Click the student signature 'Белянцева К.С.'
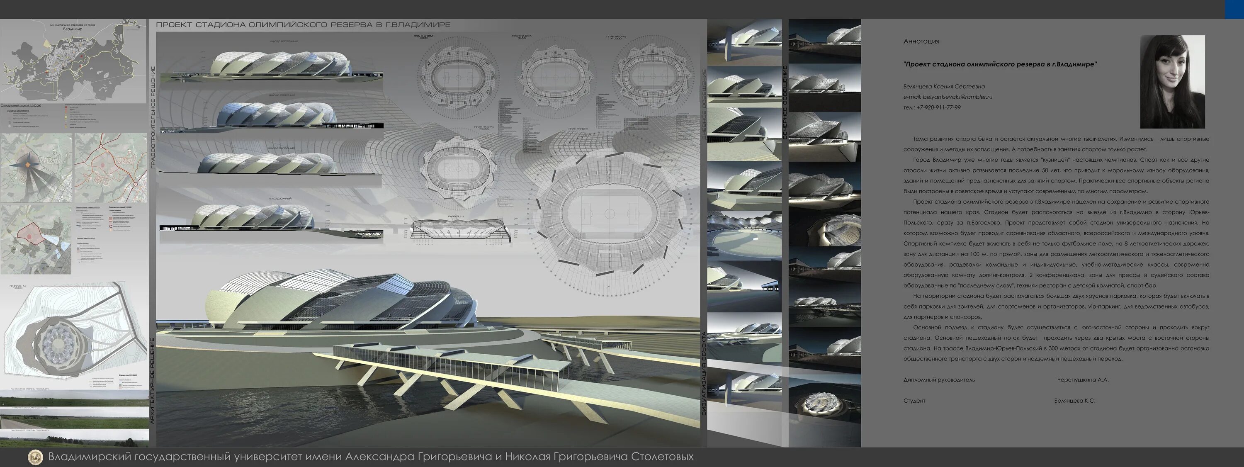Viewport: 1244px width, 467px height. 1074,401
